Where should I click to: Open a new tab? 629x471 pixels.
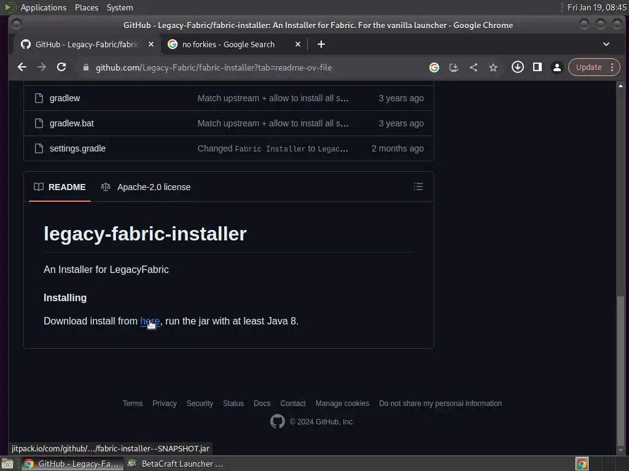(x=321, y=44)
